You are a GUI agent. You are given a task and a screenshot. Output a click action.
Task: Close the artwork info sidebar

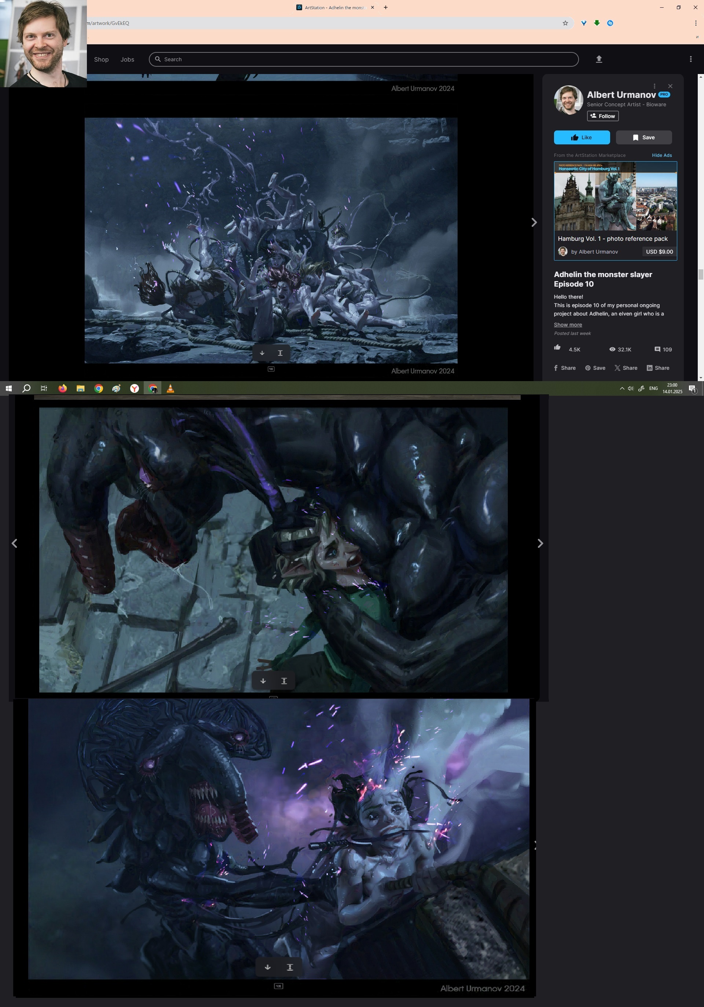click(670, 86)
